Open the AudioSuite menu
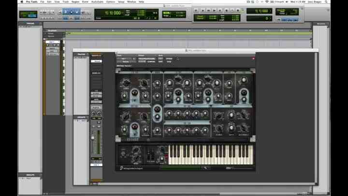348x196 pixels. point(98,1)
